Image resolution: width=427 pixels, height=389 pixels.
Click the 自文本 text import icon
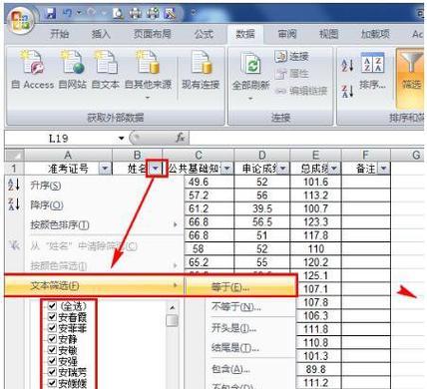point(106,63)
